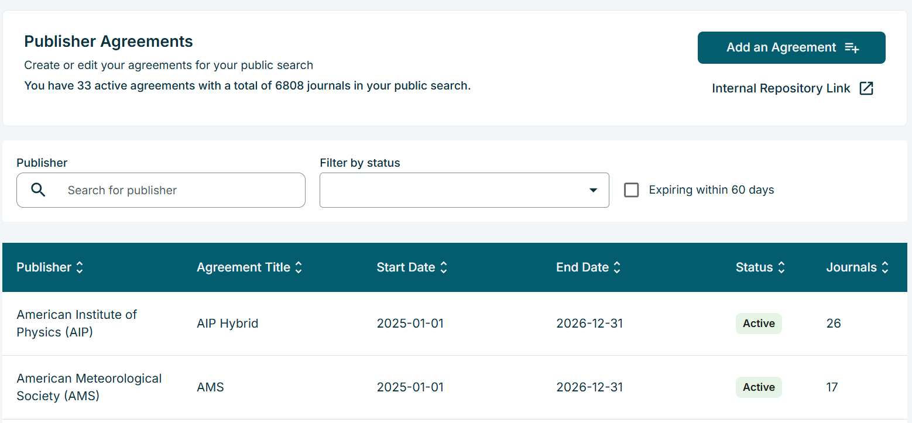Select the AIP Hybrid agreement title
The width and height of the screenshot is (912, 423).
pyautogui.click(x=227, y=323)
